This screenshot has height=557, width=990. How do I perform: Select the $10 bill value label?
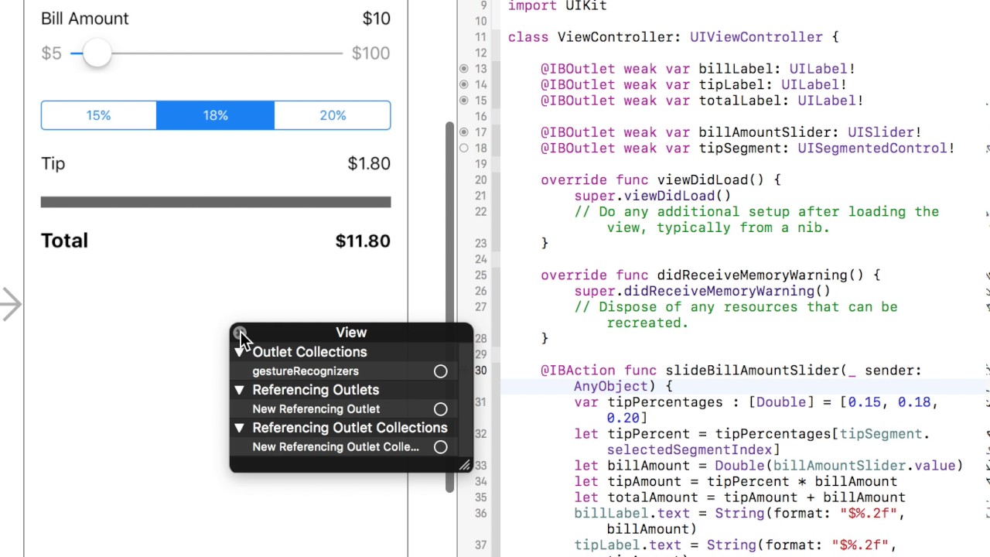[376, 19]
